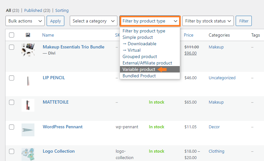264x161 pixels.
Task: Check the Logo Collection row checkbox
Action: click(x=12, y=151)
